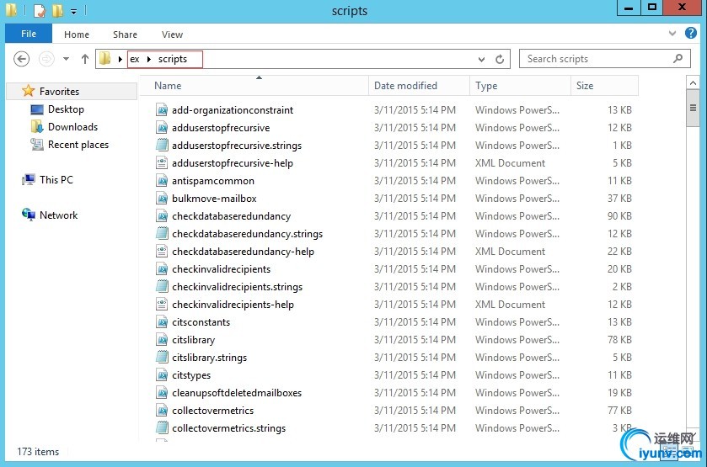Click the collectovermetrics script icon
Viewport: 707px width, 467px height.
click(x=162, y=411)
